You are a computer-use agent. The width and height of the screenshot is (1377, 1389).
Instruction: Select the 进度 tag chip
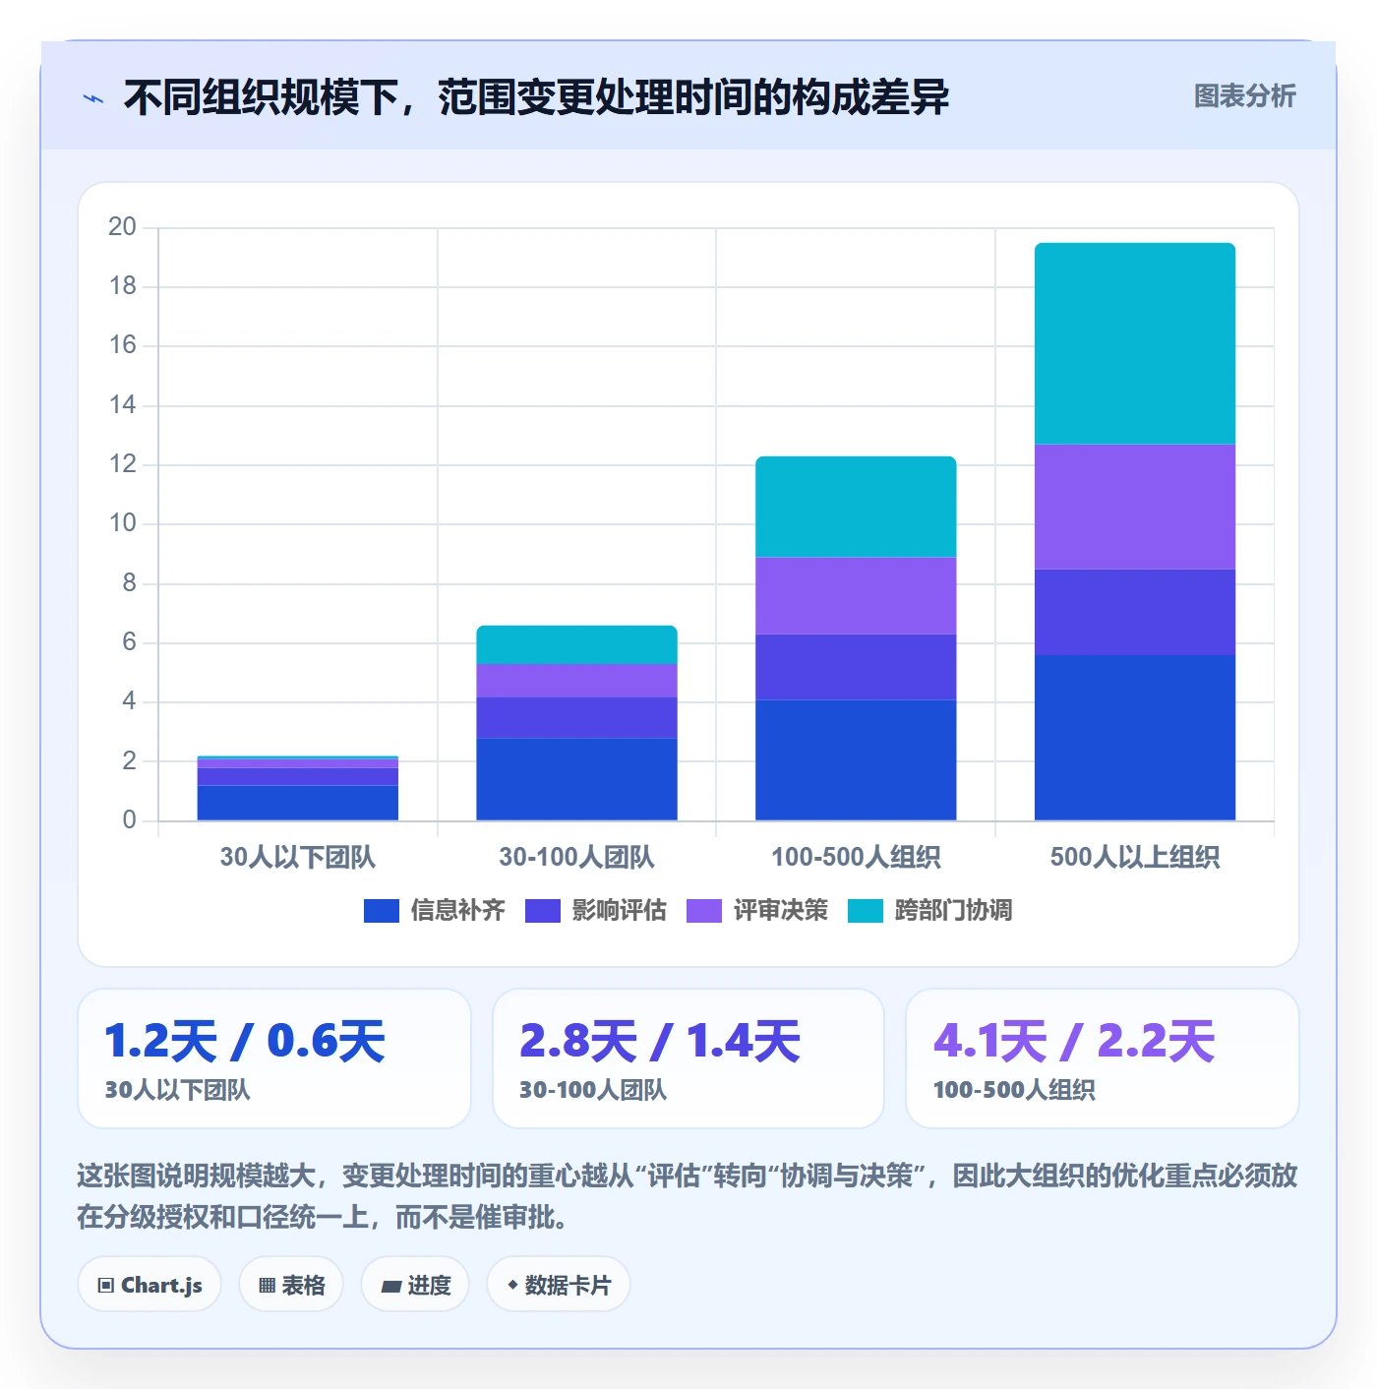coord(415,1285)
